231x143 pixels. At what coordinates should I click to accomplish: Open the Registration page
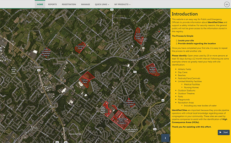click(69, 4)
